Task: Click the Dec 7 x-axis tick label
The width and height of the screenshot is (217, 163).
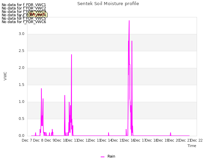Action: pyautogui.click(x=27, y=140)
